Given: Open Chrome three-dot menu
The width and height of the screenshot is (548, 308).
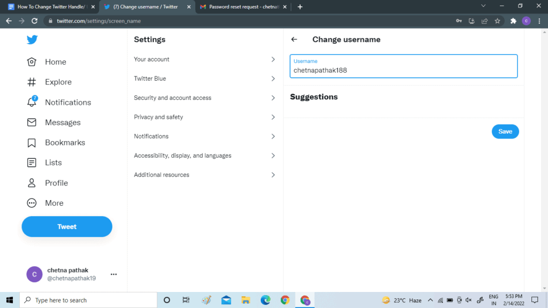Looking at the screenshot, I should [x=539, y=21].
